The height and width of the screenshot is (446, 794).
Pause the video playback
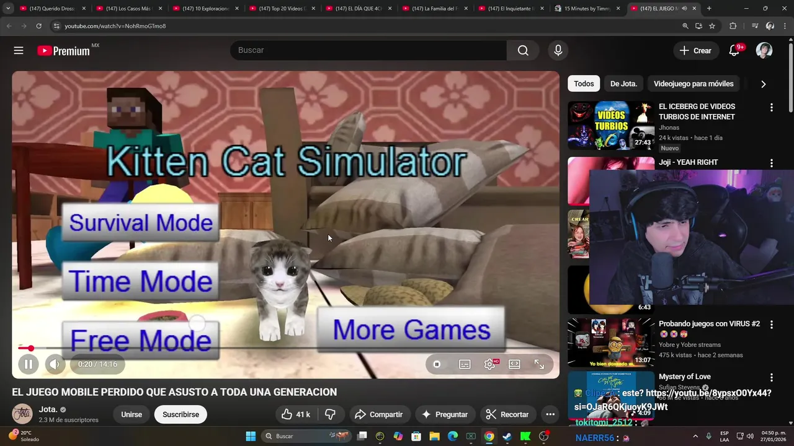pos(29,364)
